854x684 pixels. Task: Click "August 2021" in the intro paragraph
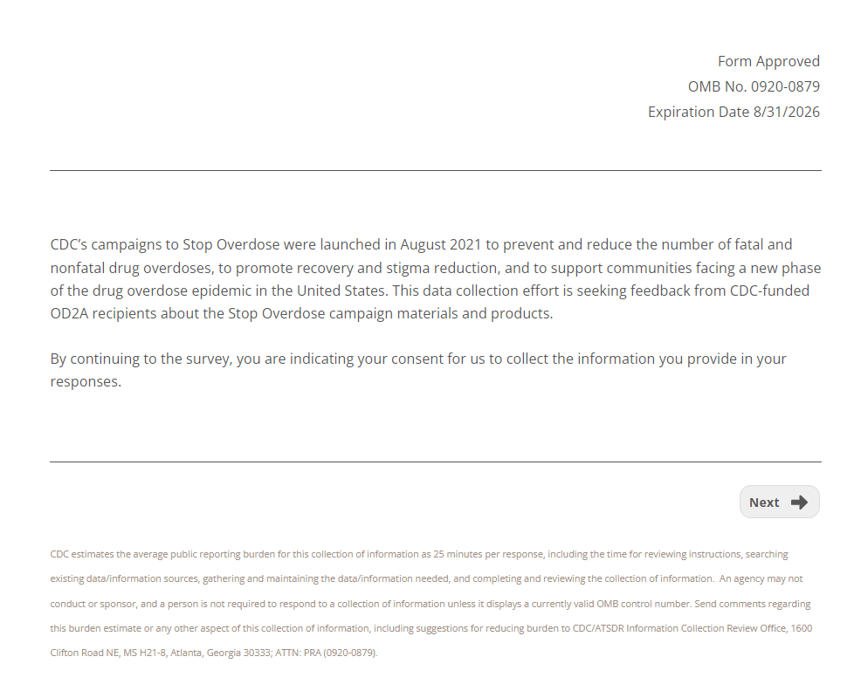pyautogui.click(x=441, y=244)
